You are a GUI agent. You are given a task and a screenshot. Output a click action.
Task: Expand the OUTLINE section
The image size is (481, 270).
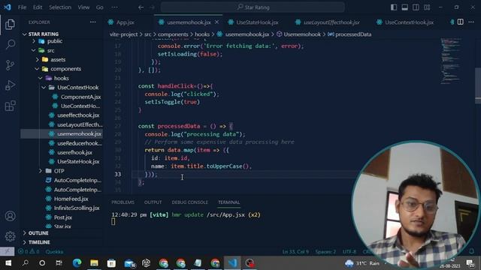point(38,233)
